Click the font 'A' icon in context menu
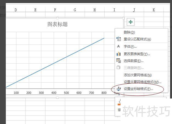172x124 pixels. (x=119, y=46)
